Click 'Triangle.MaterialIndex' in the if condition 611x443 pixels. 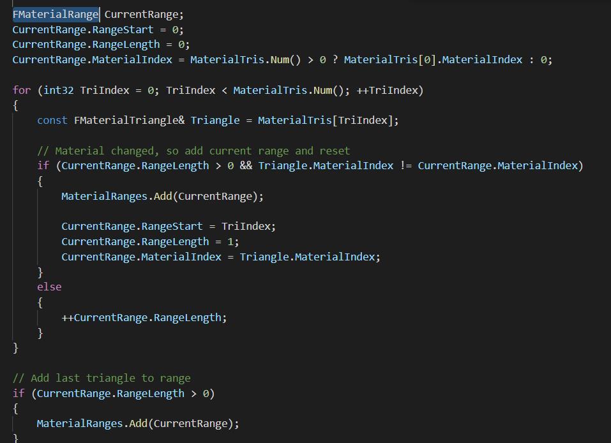[x=326, y=166]
